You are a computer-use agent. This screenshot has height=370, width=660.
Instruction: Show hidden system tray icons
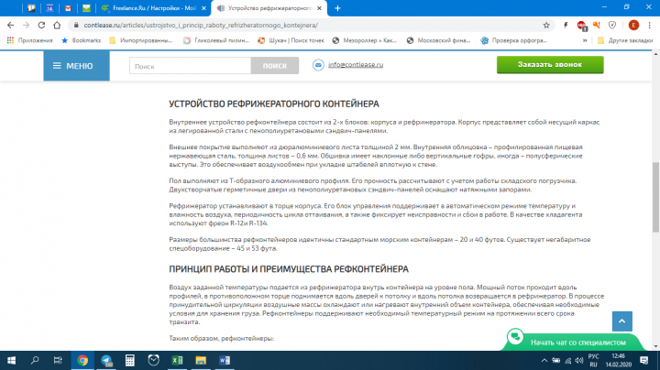tap(544, 360)
